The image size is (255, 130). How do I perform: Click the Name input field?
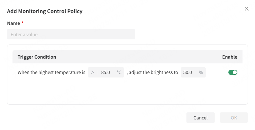(71, 34)
